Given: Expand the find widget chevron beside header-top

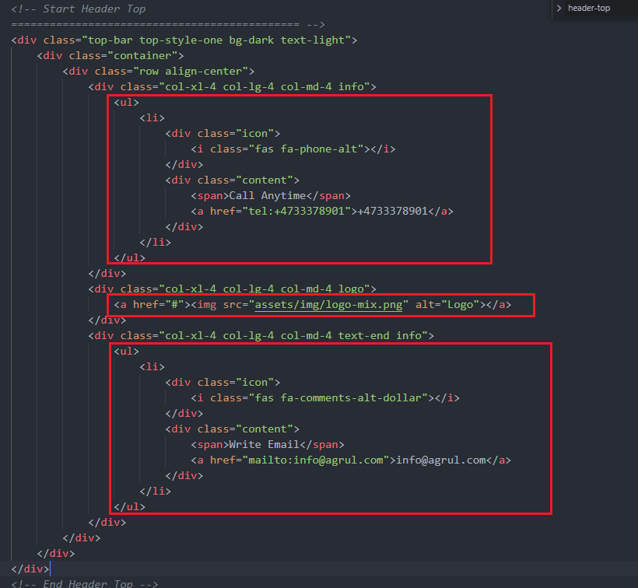Looking at the screenshot, I should click(x=559, y=9).
